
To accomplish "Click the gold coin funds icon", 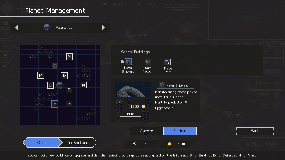I will pyautogui.click(x=170, y=144).
